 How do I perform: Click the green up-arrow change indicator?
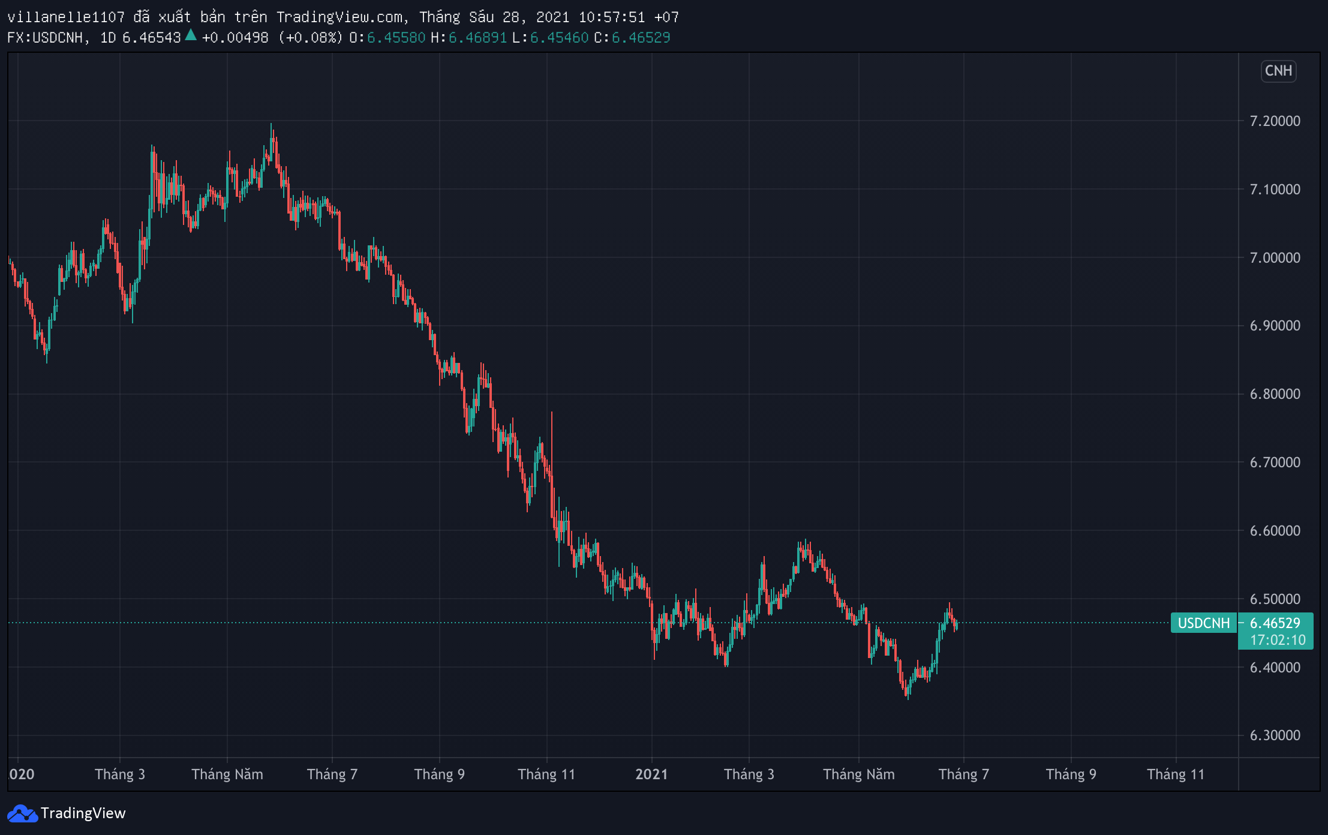[x=191, y=35]
